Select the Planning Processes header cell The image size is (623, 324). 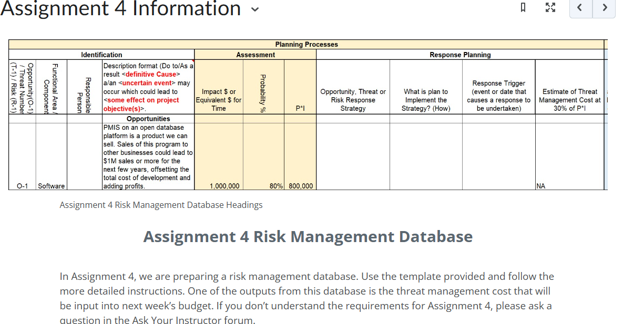pos(307,44)
